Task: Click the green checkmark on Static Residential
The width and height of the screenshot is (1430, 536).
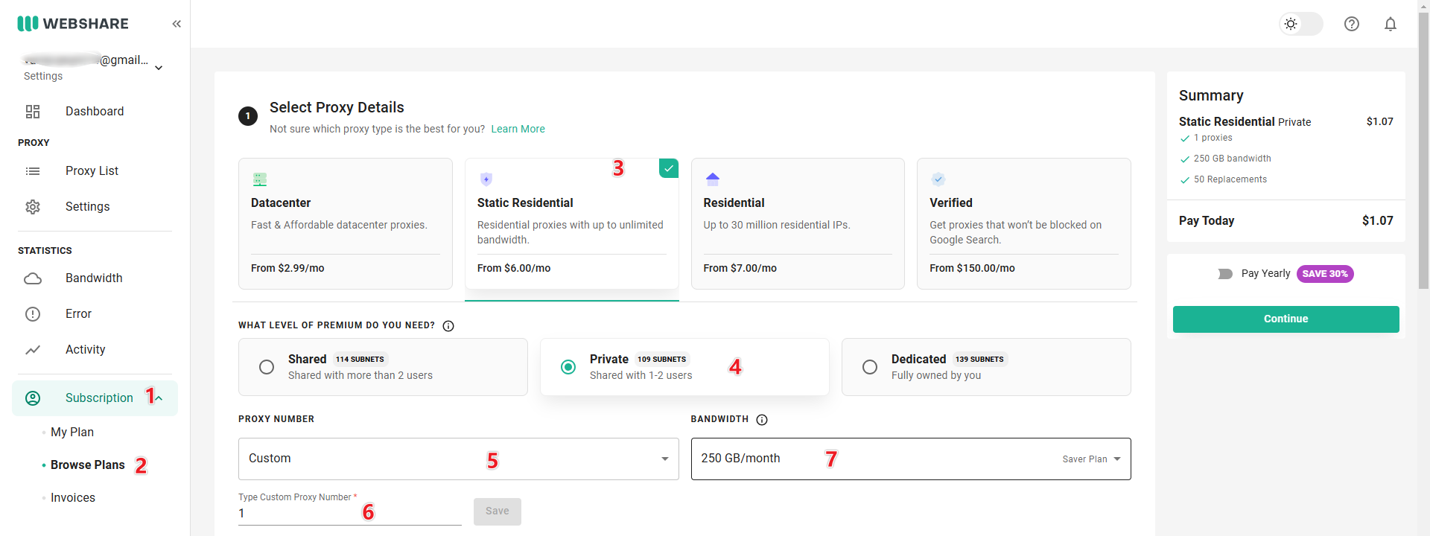Action: (x=669, y=168)
